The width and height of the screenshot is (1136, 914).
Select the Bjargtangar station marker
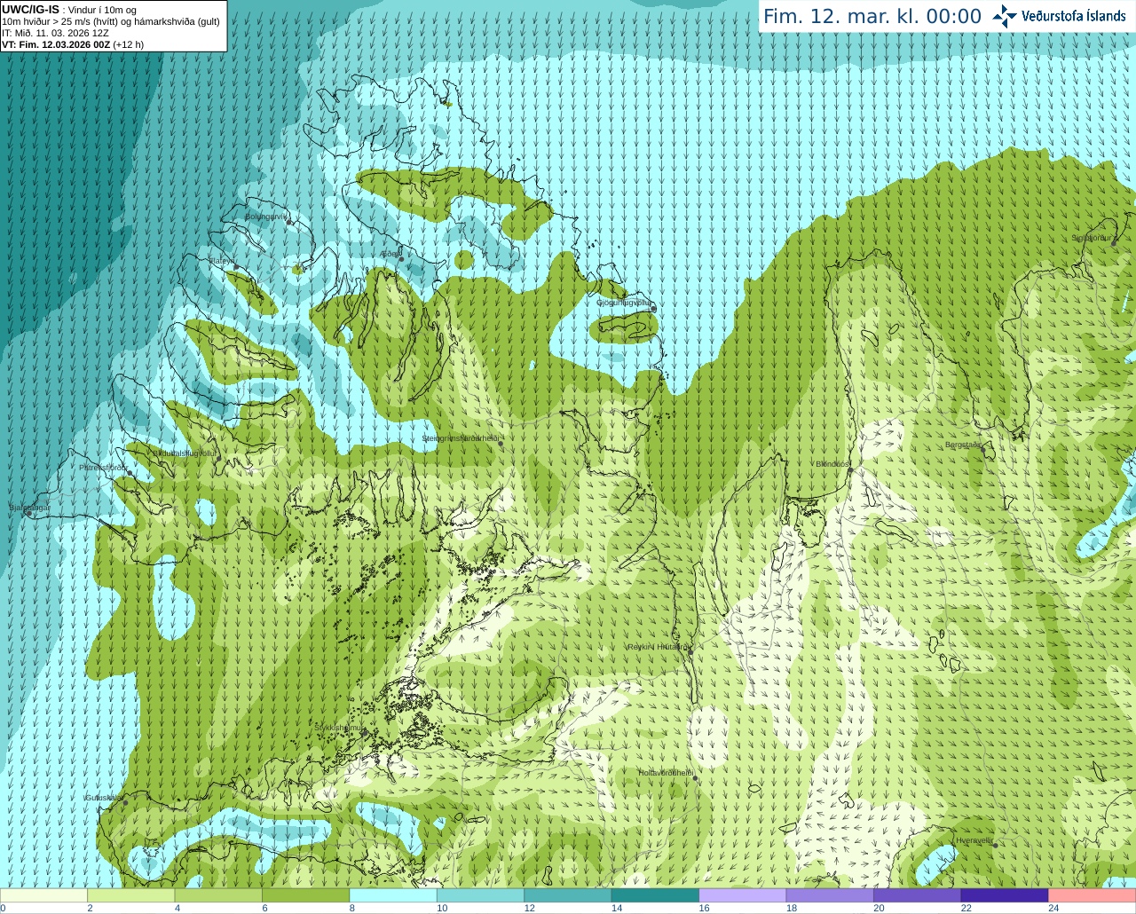pos(29,514)
